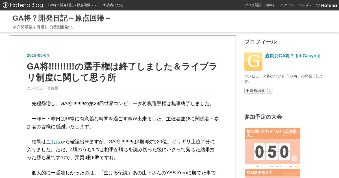Image resolution: width=339 pixels, height=178 pixels.
Task: Expand the GA将？開発日記 blog dropdown in top bar
Action: (x=72, y=5)
